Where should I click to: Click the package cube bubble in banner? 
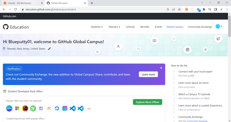97,52
